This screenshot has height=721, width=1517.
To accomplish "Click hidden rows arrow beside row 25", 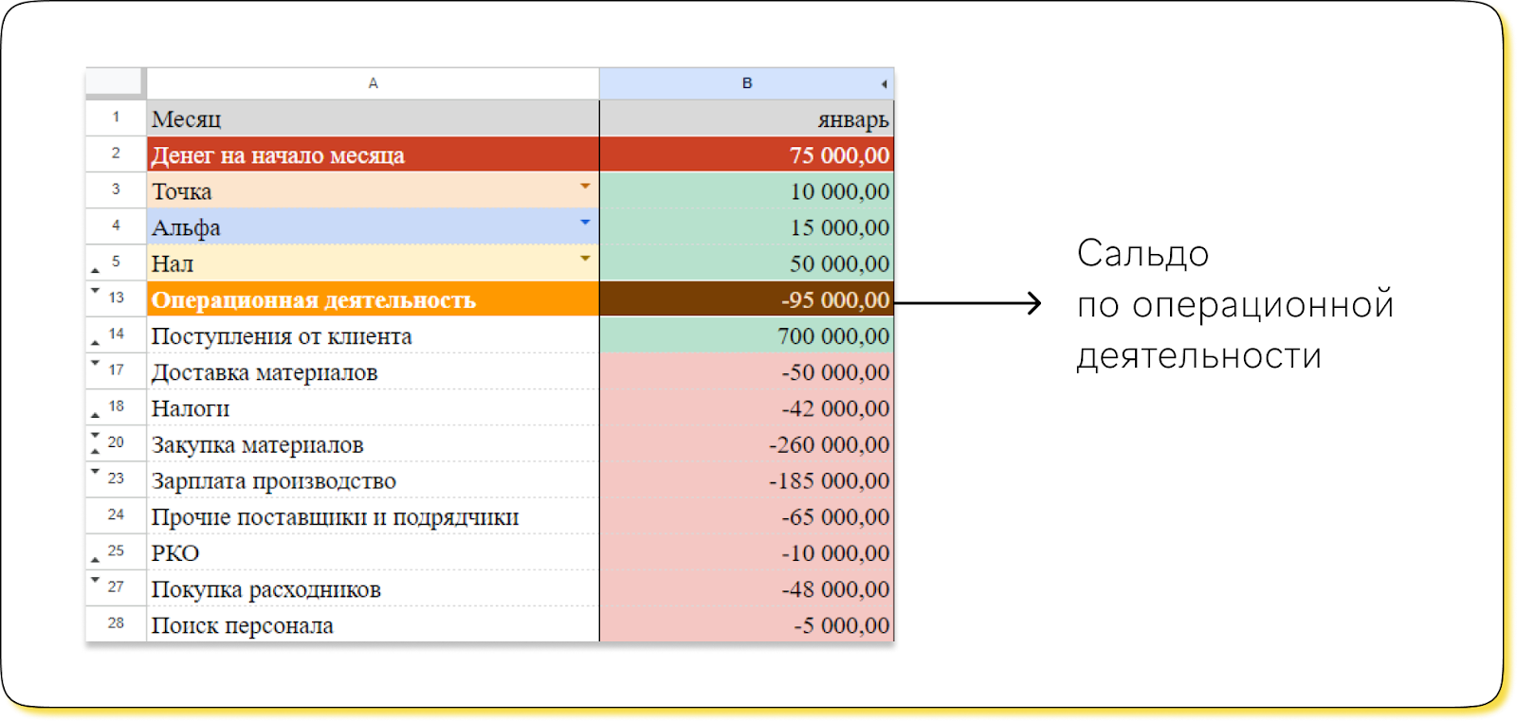I will (x=95, y=559).
